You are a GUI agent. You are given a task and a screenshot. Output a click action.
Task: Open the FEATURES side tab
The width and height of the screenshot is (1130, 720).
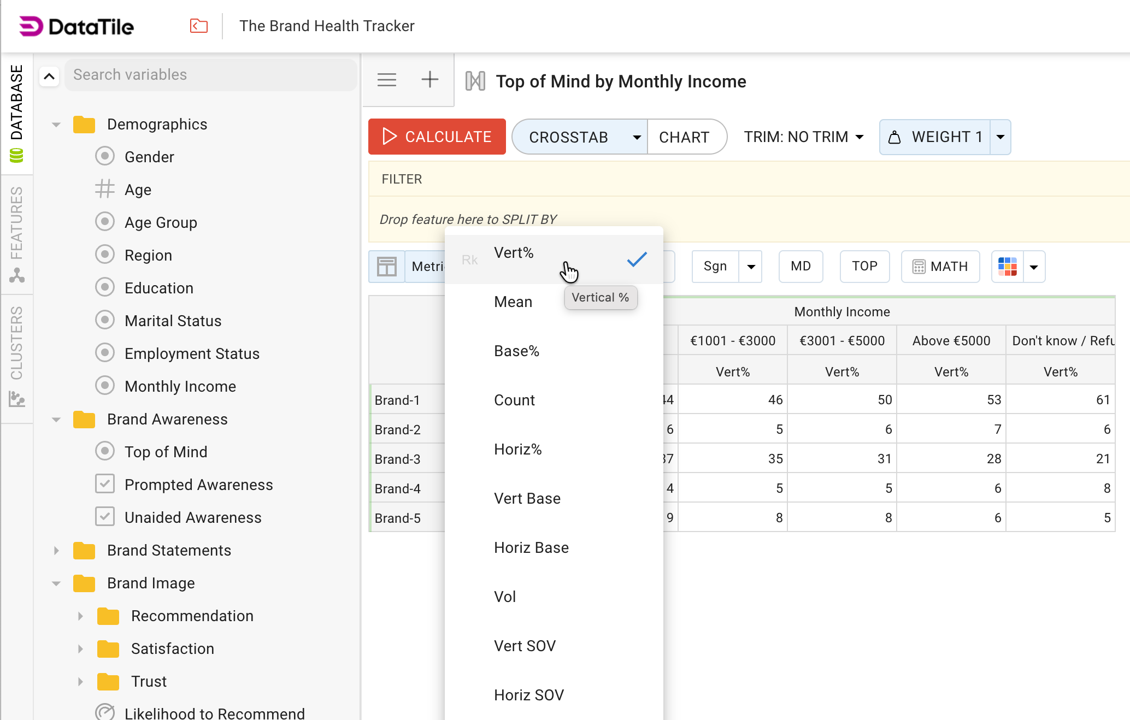17,235
